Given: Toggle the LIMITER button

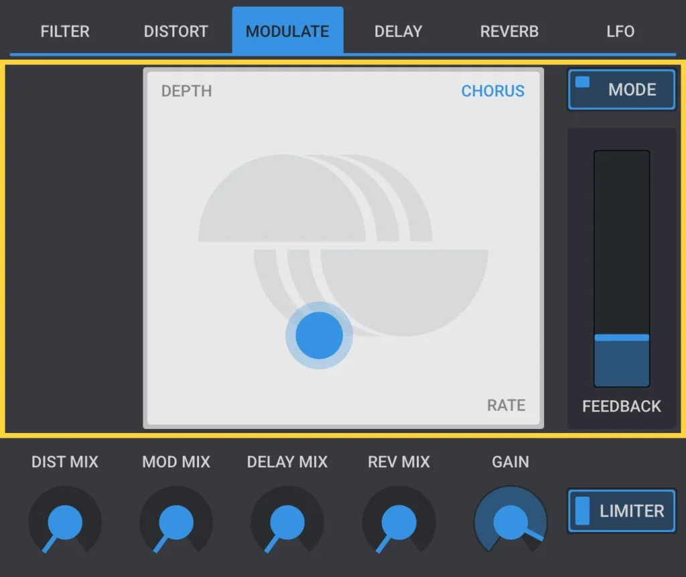Looking at the screenshot, I should coord(621,511).
